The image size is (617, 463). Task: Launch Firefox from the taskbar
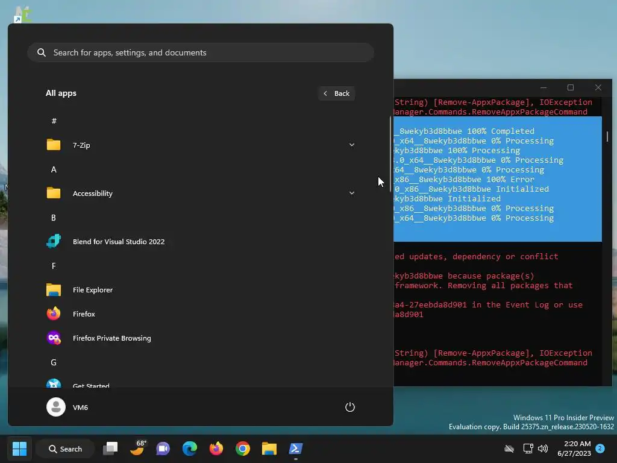pyautogui.click(x=216, y=449)
